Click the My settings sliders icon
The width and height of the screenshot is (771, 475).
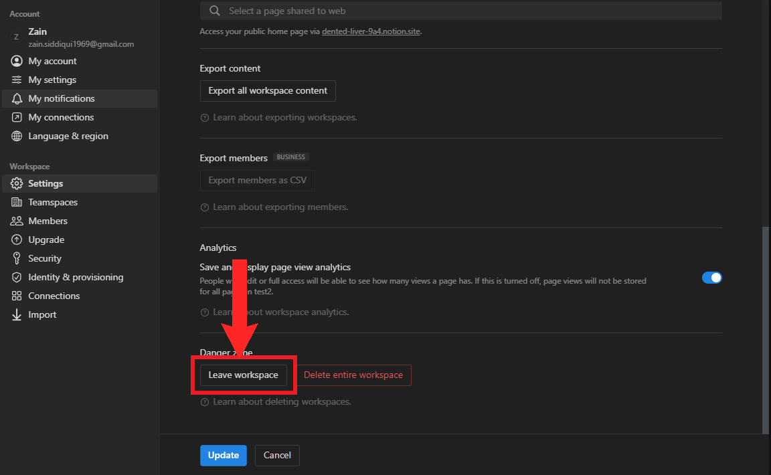coord(17,80)
